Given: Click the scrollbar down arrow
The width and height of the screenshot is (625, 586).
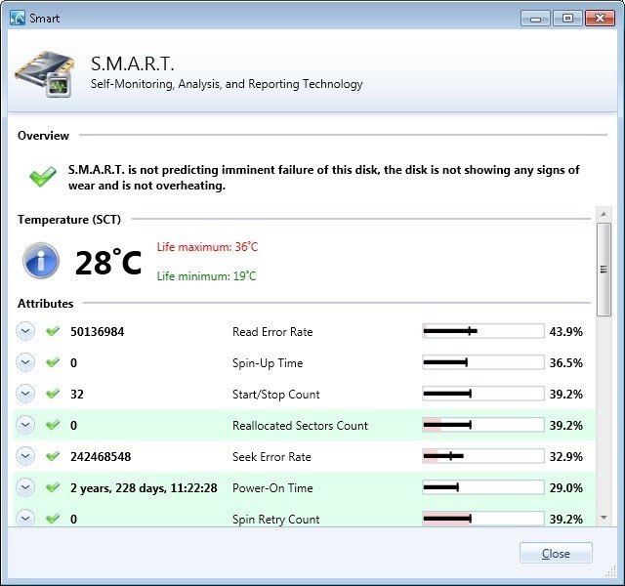Looking at the screenshot, I should point(604,518).
